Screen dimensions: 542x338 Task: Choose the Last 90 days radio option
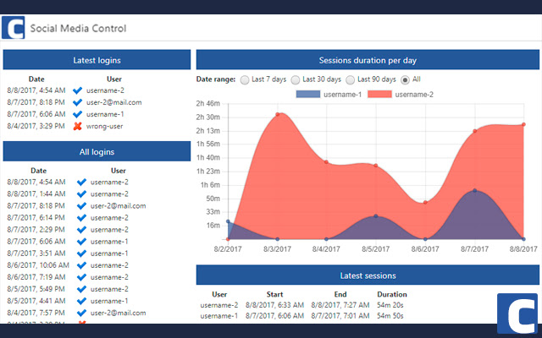point(350,80)
